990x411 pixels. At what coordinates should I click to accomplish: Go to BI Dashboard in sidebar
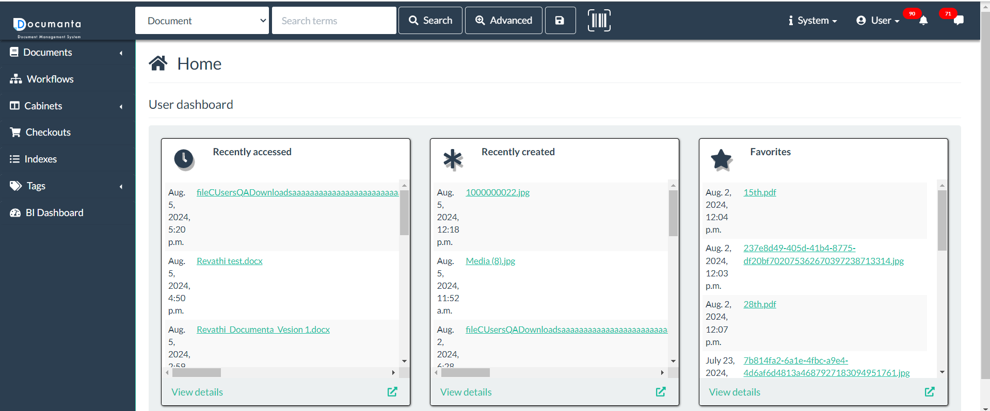(54, 212)
